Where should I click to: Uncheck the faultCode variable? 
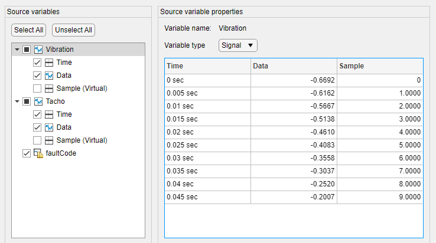[x=27, y=153]
